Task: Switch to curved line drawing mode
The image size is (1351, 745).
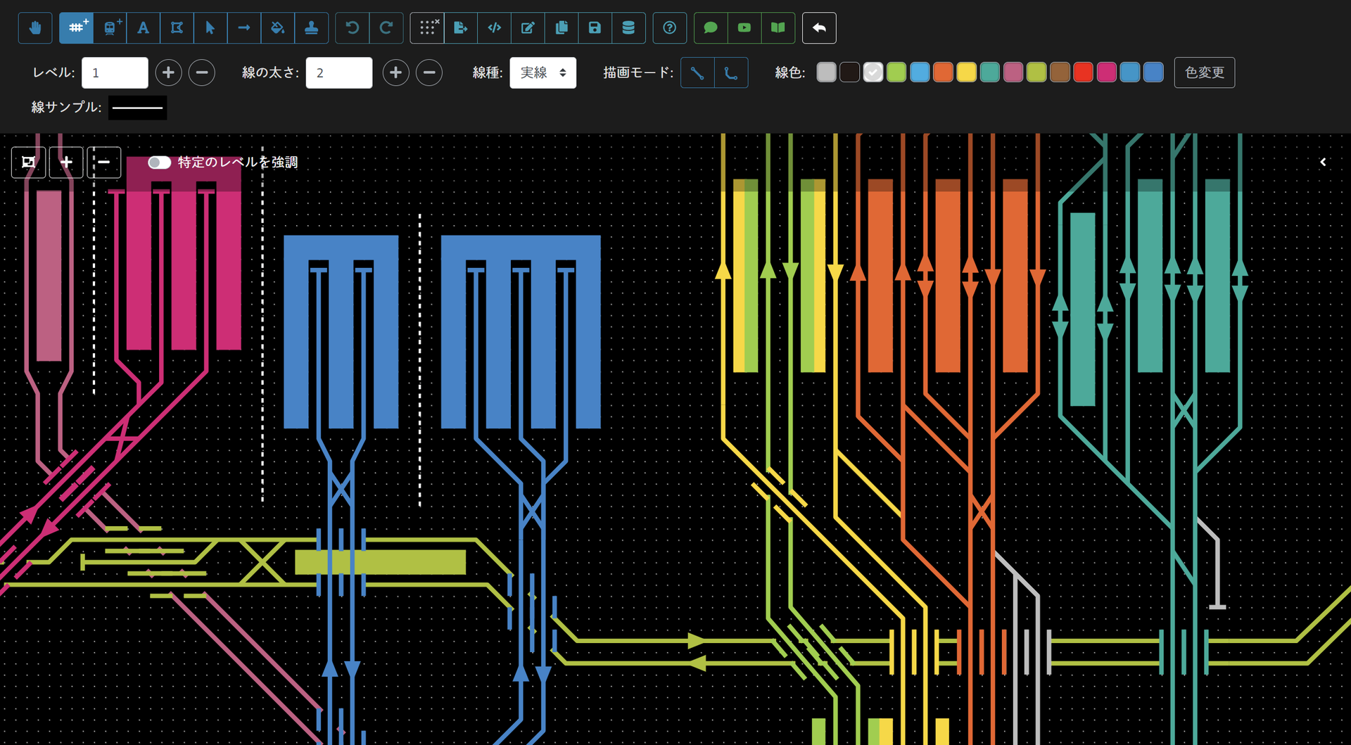Action: tap(730, 73)
